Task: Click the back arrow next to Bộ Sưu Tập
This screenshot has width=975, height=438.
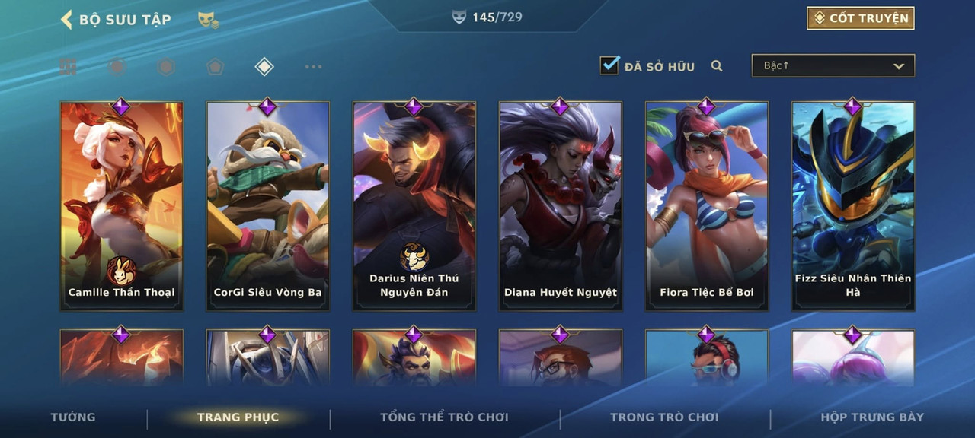Action: (66, 20)
